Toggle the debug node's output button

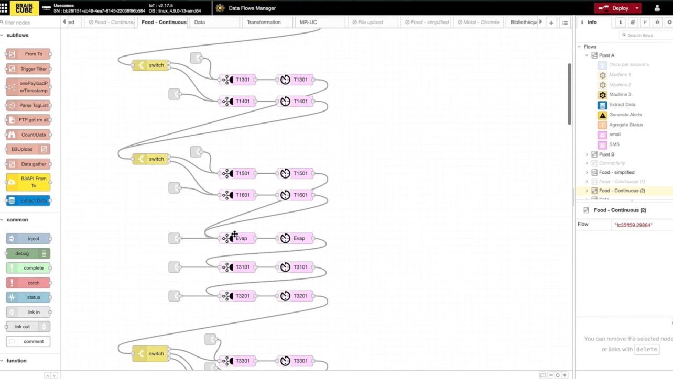pyautogui.click(x=45, y=253)
